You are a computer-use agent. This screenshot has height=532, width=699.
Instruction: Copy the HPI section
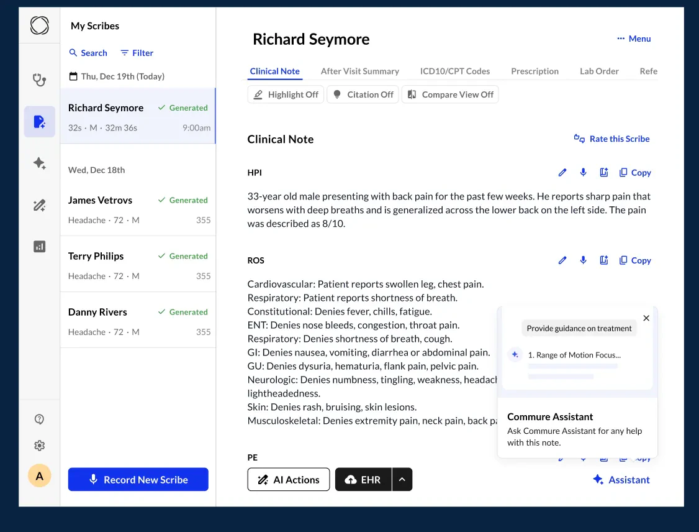[x=635, y=172]
